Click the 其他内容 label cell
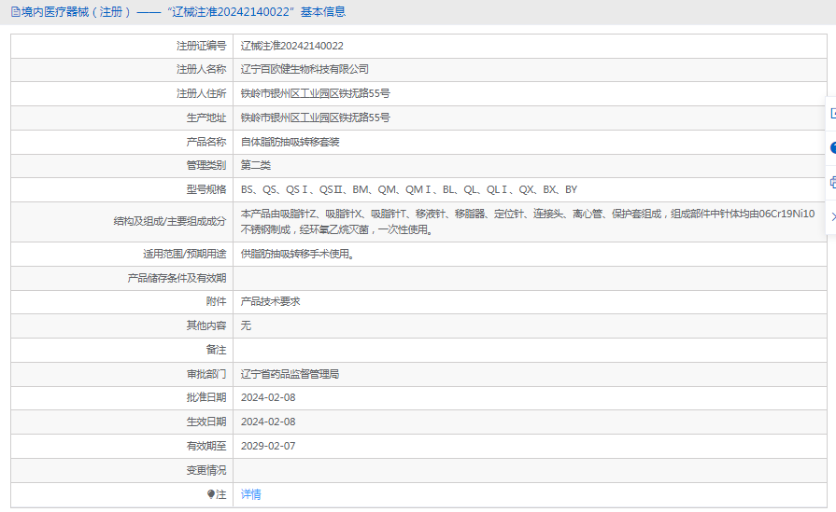Viewport: 836px width, 512px height. (122, 325)
